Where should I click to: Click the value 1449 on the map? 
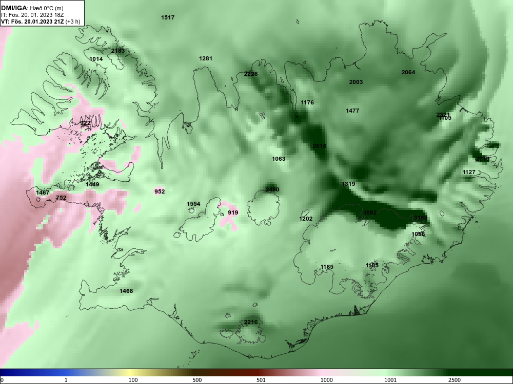[92, 184]
